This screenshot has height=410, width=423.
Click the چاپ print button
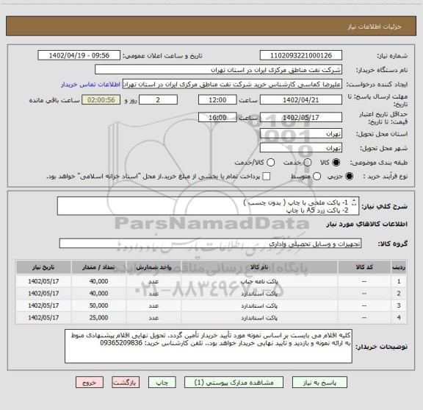(x=162, y=383)
